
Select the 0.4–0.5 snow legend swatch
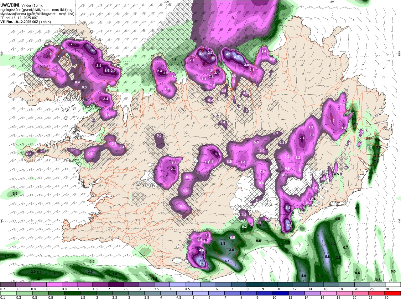(x=39, y=285)
